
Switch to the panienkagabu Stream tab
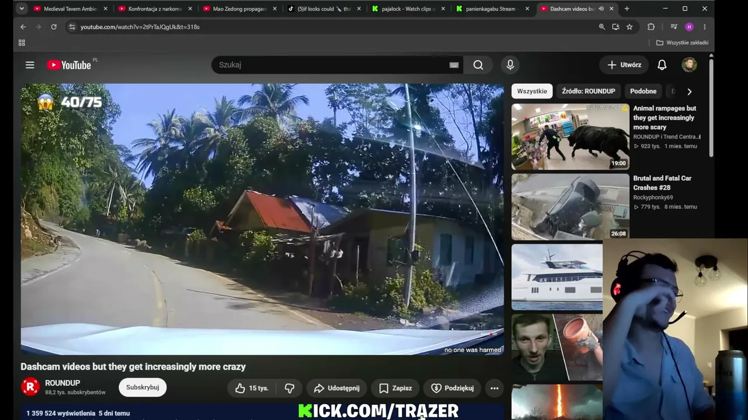[494, 9]
